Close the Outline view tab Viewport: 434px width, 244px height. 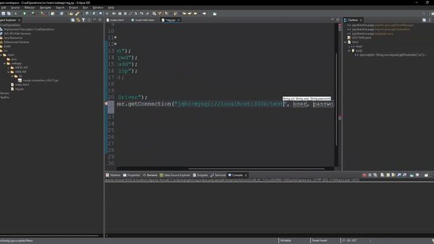pyautogui.click(x=361, y=20)
